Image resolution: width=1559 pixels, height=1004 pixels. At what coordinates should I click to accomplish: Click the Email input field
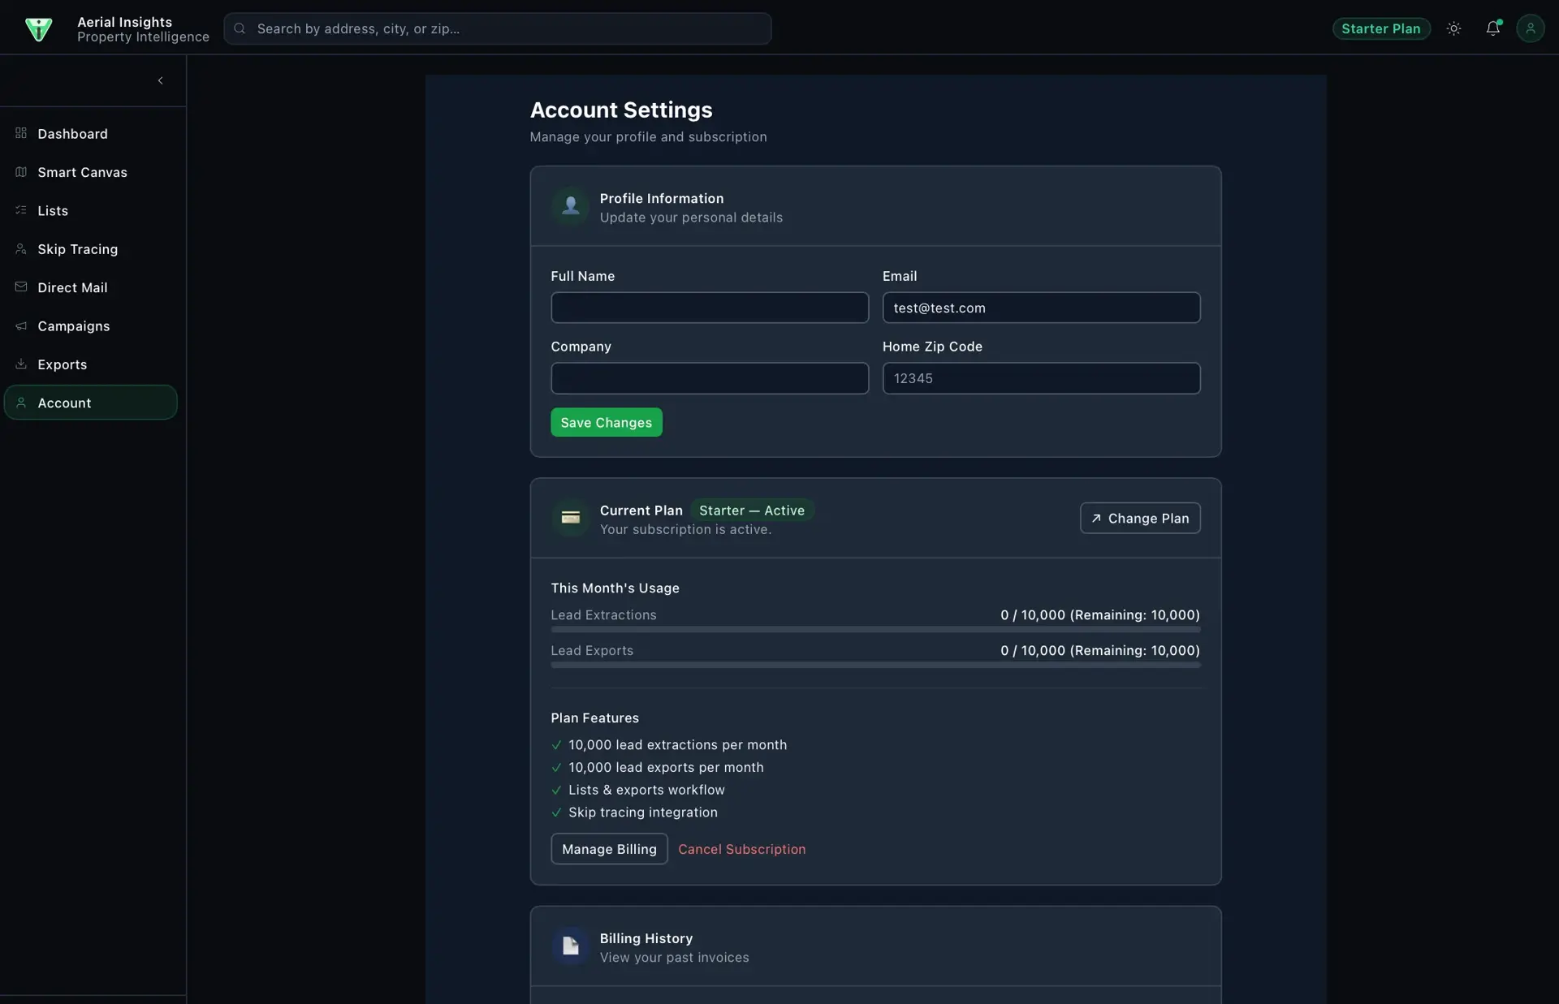coord(1041,308)
